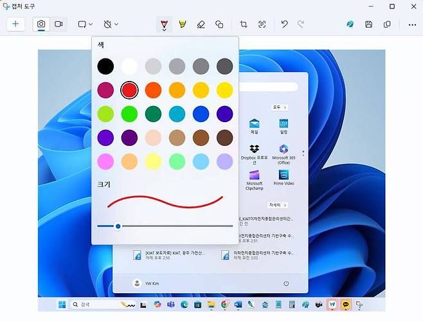Open the rectangle snip shape dropdown

85,24
